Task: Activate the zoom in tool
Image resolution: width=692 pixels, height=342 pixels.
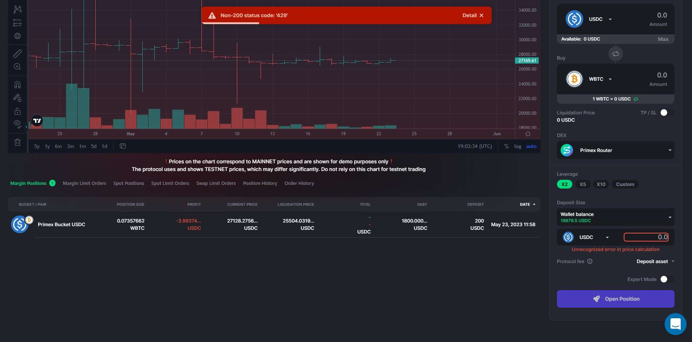Action: pyautogui.click(x=17, y=67)
